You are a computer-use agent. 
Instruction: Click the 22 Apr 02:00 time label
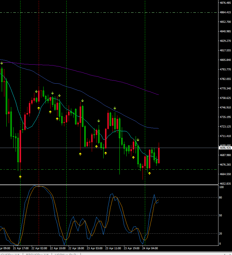pos(39,248)
